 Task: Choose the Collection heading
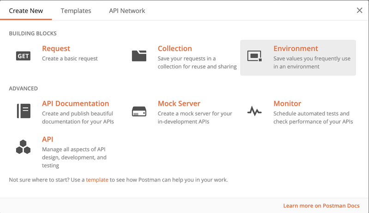coord(175,49)
